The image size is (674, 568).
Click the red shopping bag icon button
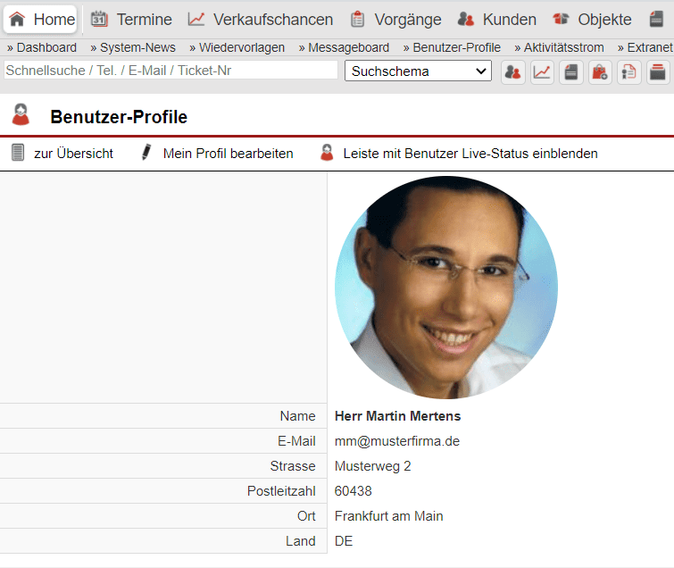point(600,72)
